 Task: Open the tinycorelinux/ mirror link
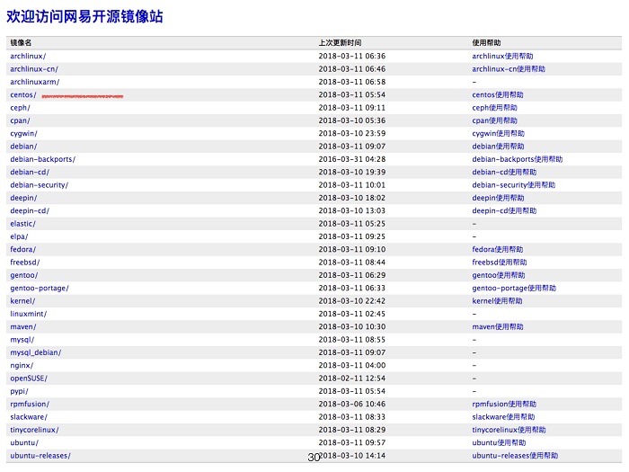(x=34, y=430)
